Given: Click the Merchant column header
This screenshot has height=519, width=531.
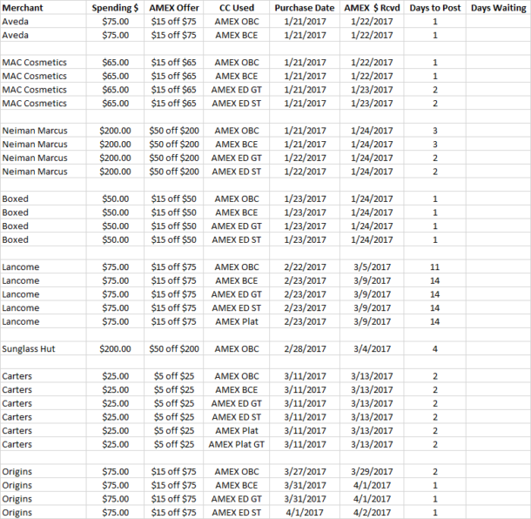Looking at the screenshot, I should click(x=24, y=7).
